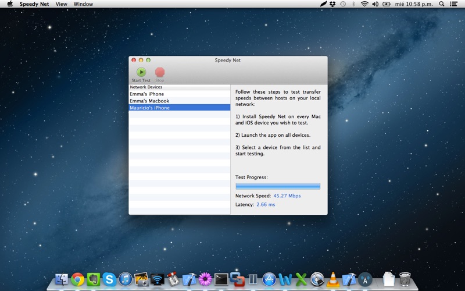Image resolution: width=465 pixels, height=291 pixels.
Task: Open the Documents stack in the dock
Action: click(389, 279)
